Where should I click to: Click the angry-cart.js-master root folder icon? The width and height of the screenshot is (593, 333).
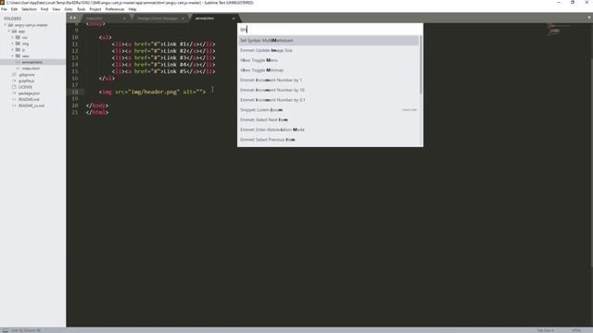pos(10,25)
